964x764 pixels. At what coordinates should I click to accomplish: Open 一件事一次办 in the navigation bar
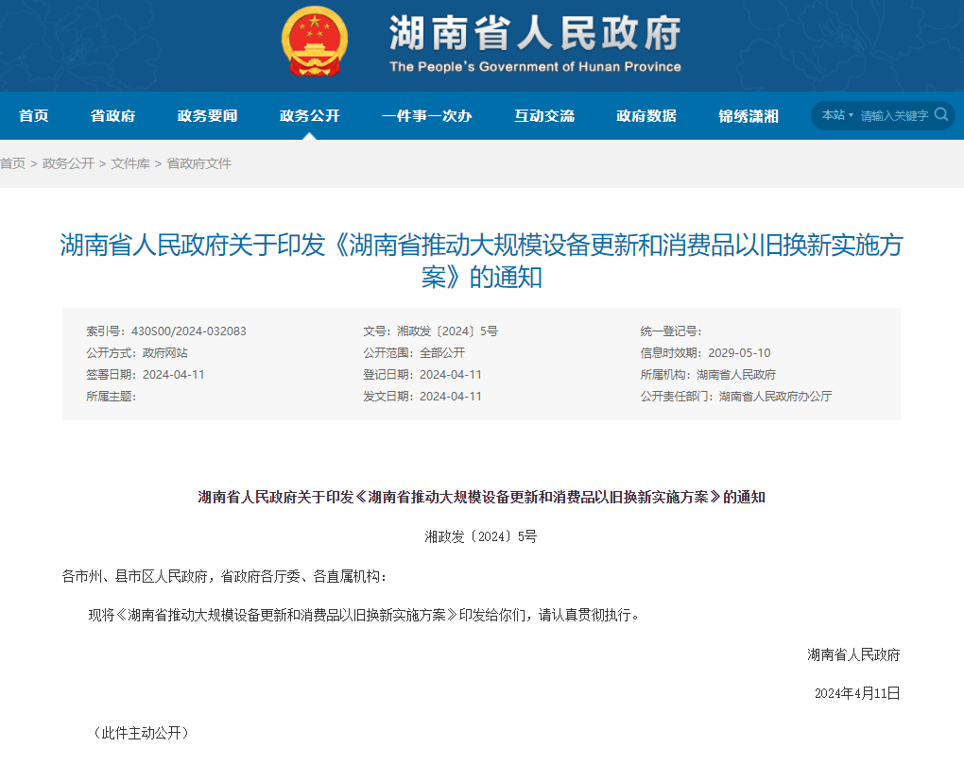point(426,116)
